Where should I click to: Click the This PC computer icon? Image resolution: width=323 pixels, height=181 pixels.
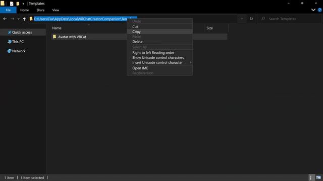[9, 42]
